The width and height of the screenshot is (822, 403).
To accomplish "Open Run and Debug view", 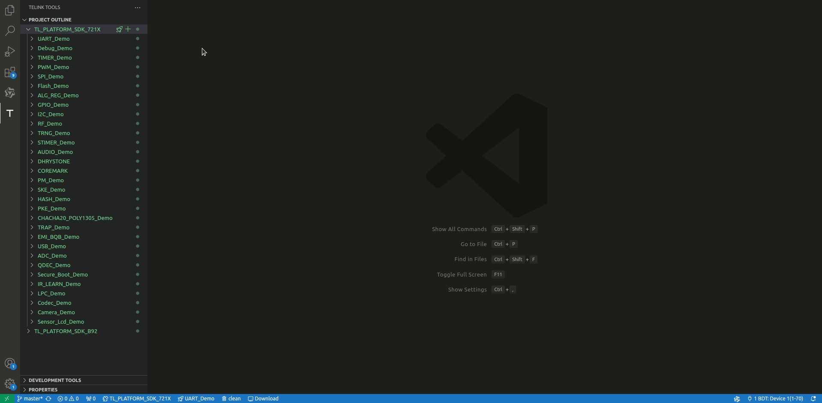I will click(x=10, y=51).
